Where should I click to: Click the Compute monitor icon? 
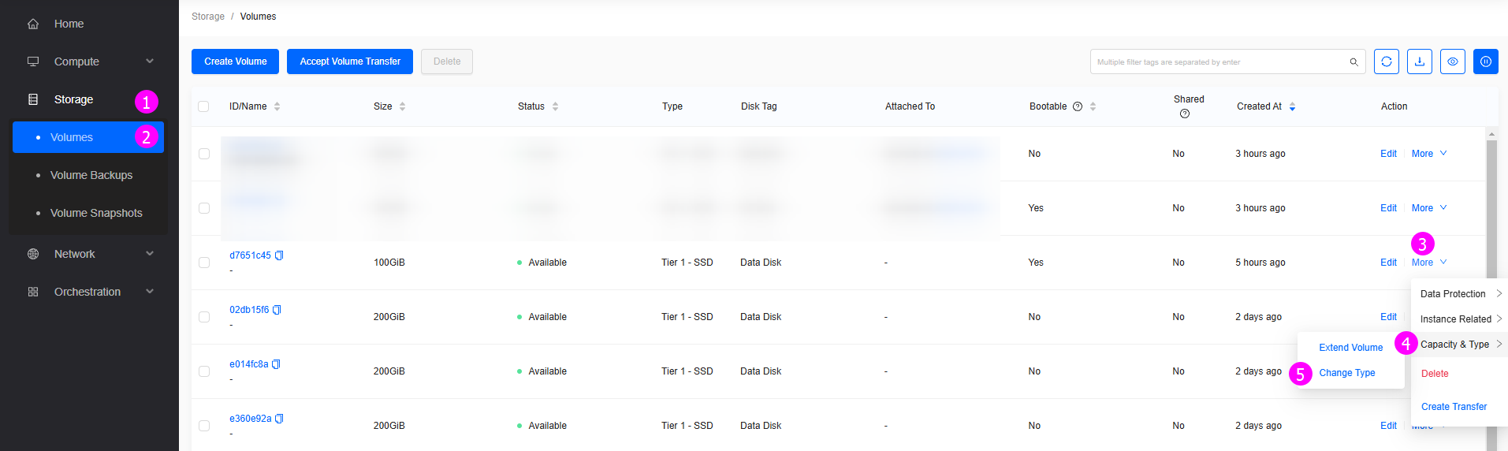[33, 61]
